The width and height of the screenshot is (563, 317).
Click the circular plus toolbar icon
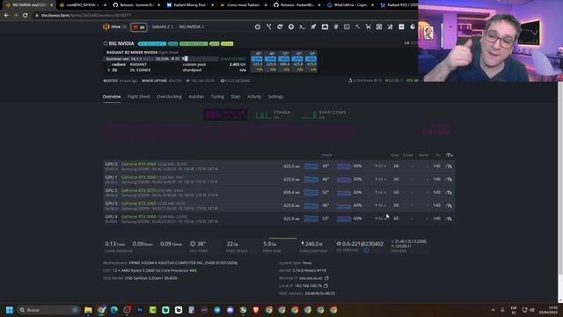point(291,26)
